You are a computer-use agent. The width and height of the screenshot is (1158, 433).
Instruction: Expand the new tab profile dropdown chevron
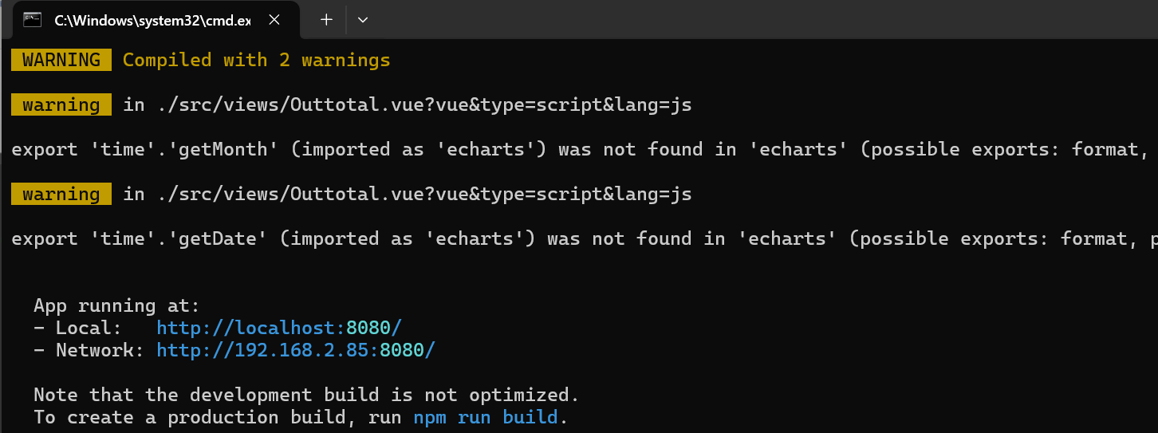tap(363, 20)
